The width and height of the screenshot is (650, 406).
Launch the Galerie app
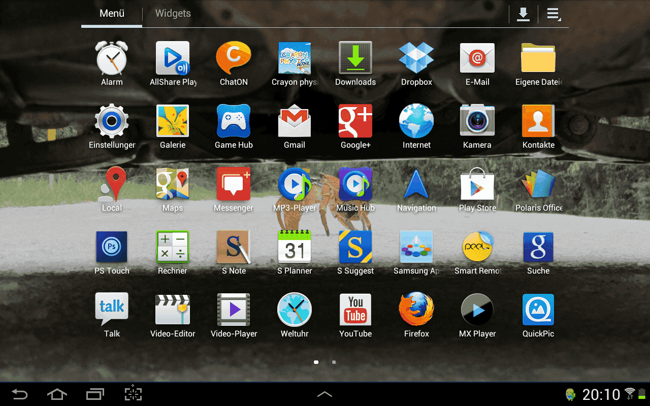tap(173, 127)
